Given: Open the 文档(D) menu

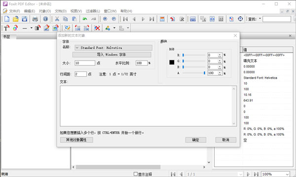Looking at the screenshot, I should 61,11.
